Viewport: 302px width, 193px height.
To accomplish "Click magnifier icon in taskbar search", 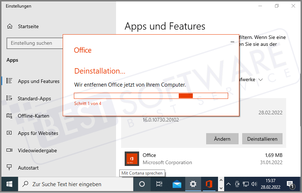I will pyautogui.click(x=25, y=184).
